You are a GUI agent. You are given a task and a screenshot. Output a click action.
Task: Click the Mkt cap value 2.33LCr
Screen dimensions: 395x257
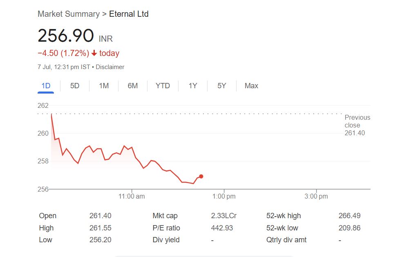224,216
